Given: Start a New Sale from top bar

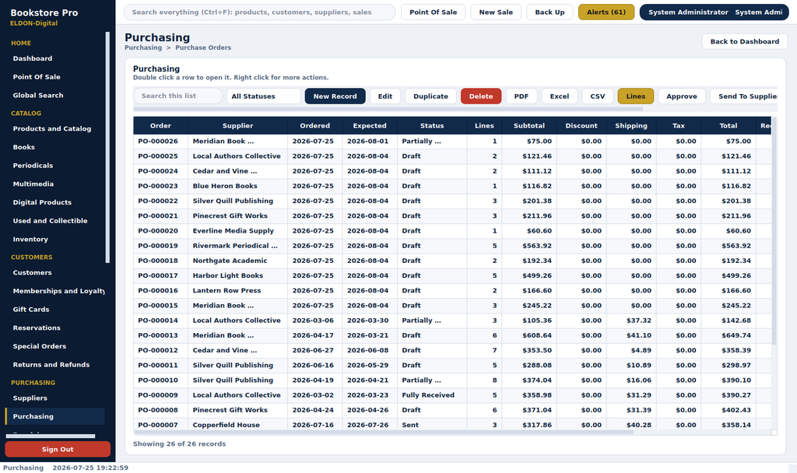Looking at the screenshot, I should coord(496,12).
